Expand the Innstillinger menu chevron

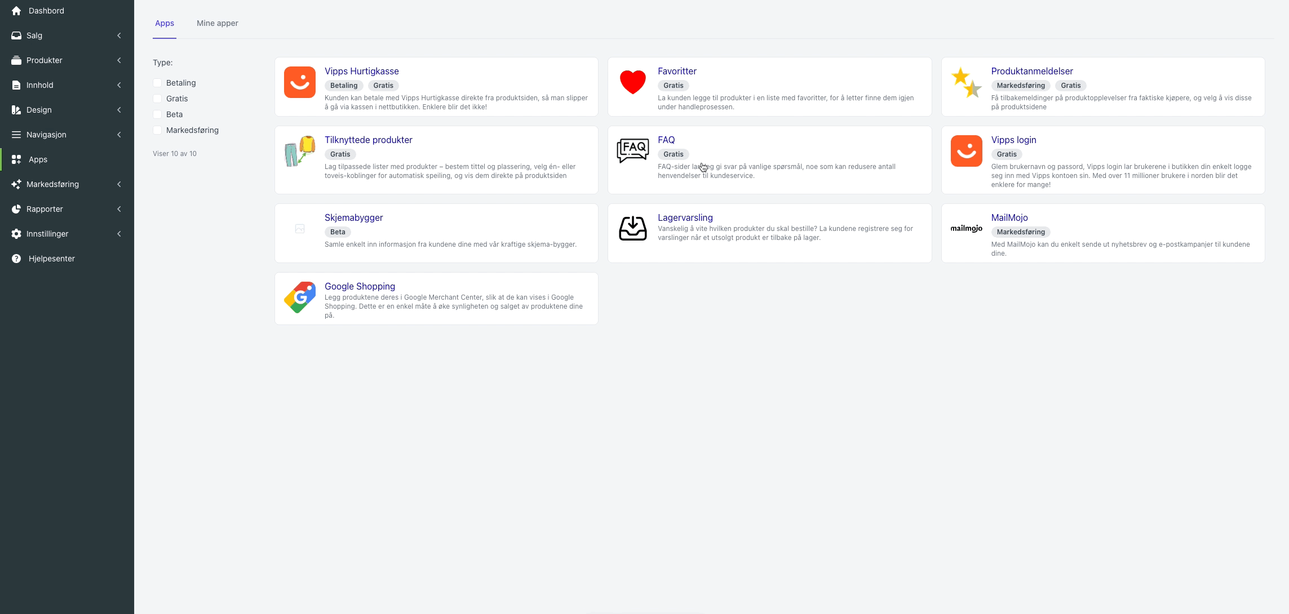[x=119, y=234]
